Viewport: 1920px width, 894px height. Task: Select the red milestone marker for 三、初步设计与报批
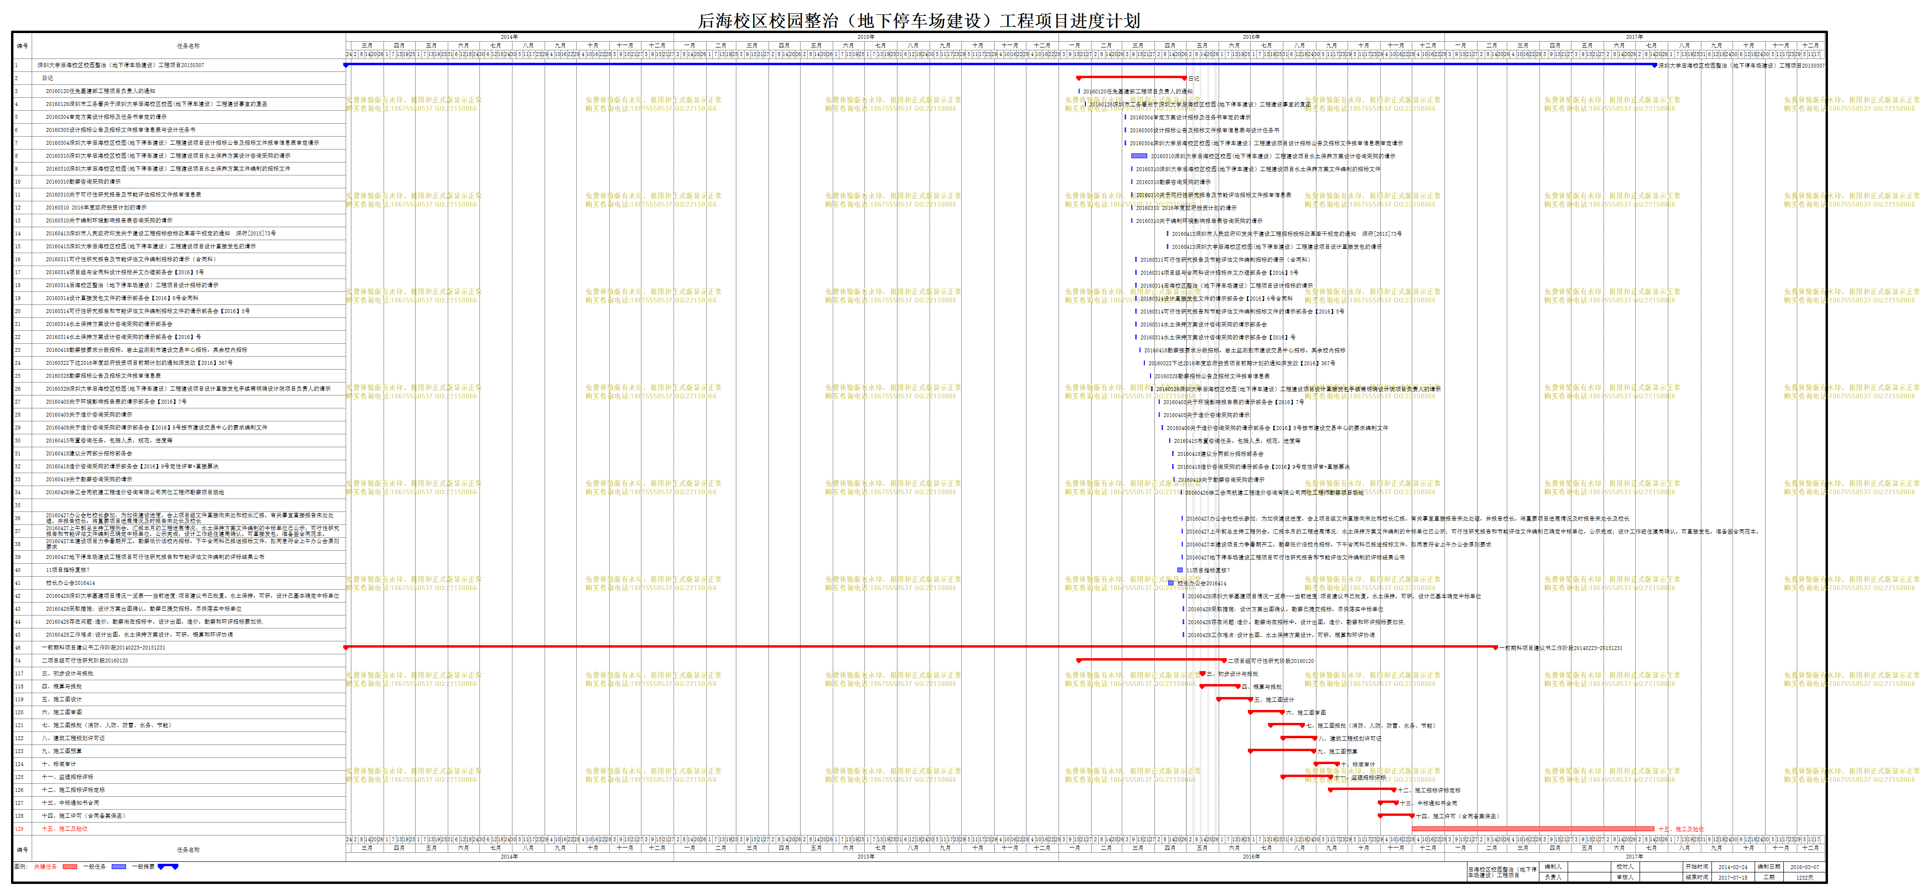point(1202,673)
